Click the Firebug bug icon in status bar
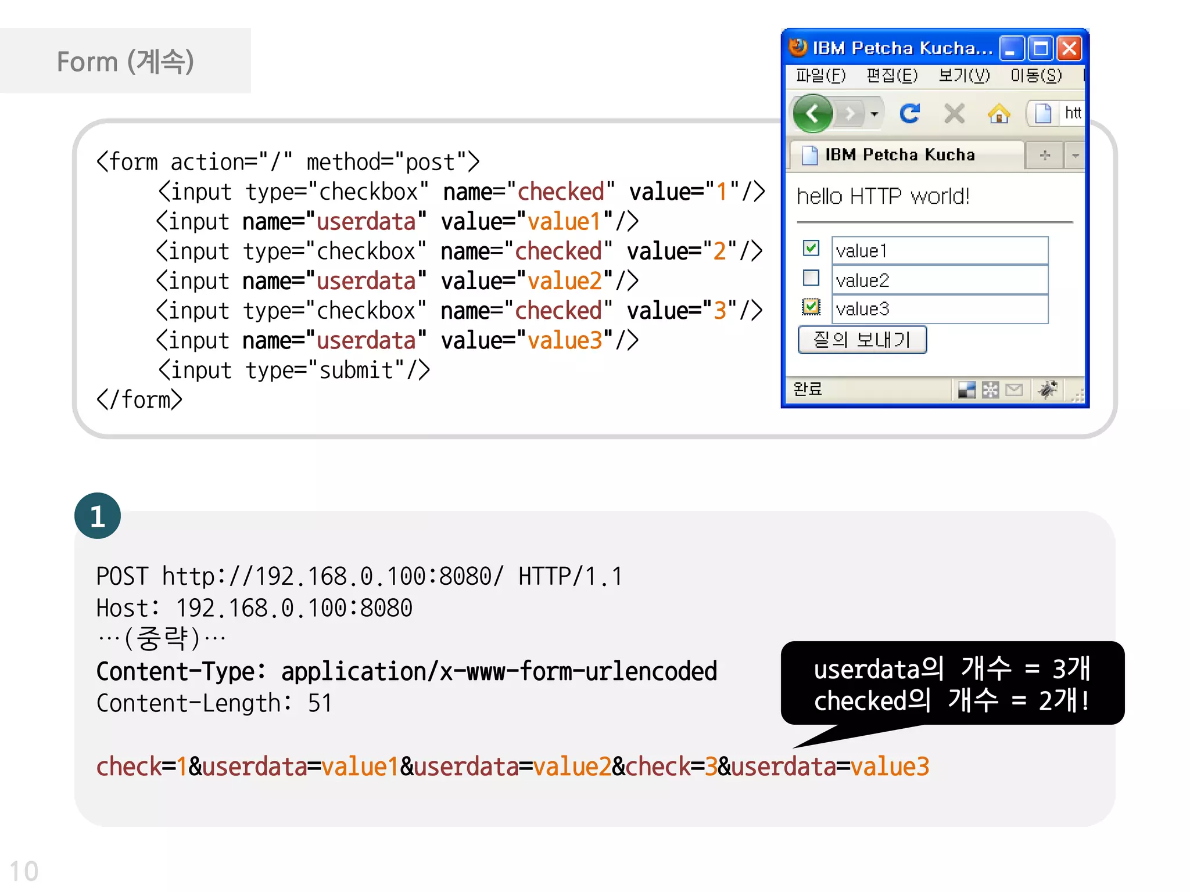The height and width of the screenshot is (892, 1190). pyautogui.click(x=1048, y=389)
